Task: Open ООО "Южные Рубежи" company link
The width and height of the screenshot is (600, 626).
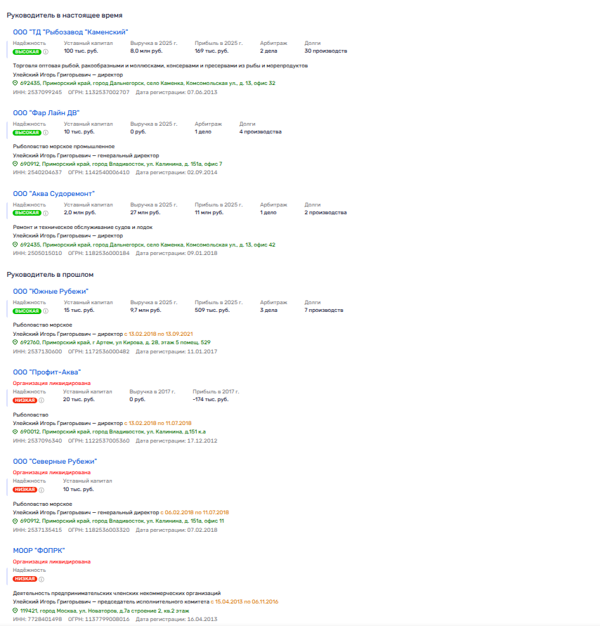Action: pos(51,291)
